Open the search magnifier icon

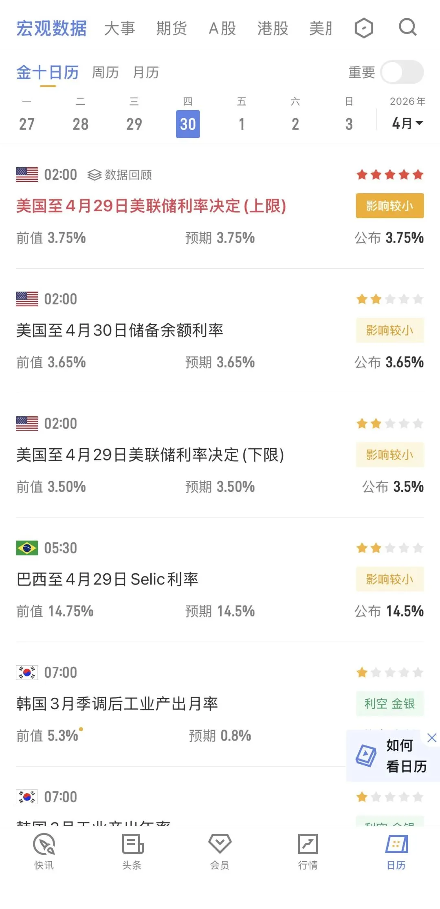(x=407, y=28)
